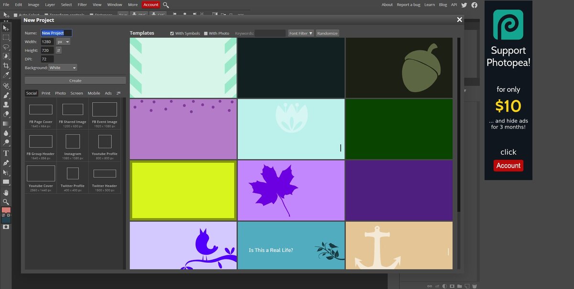Switch to the Photo presets tab
This screenshot has width=574, height=289.
(x=60, y=93)
